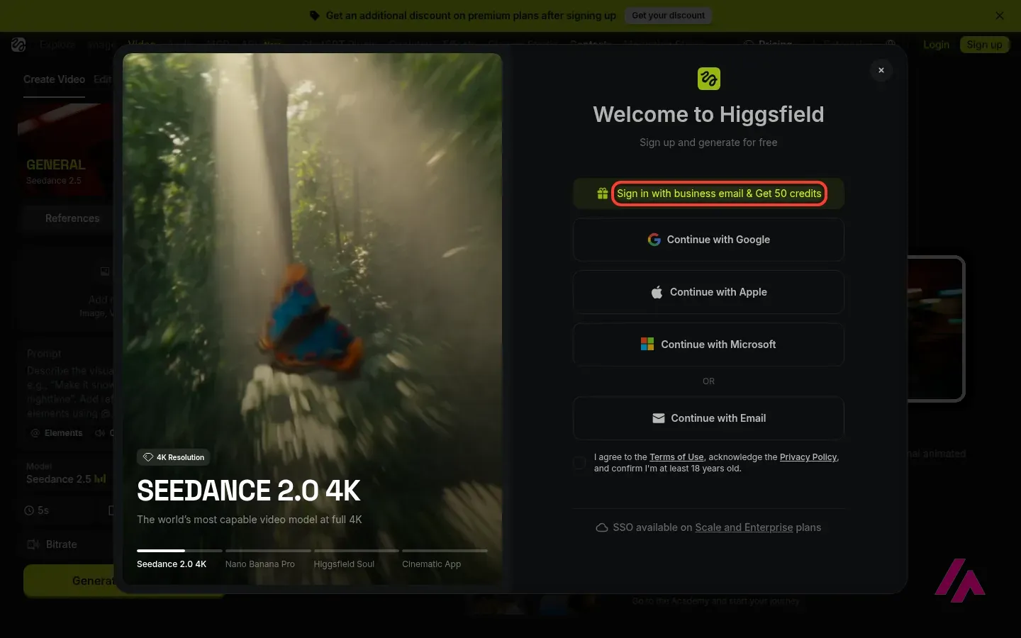Sign in with business email for 50 credits
This screenshot has height=638, width=1021.
708,194
